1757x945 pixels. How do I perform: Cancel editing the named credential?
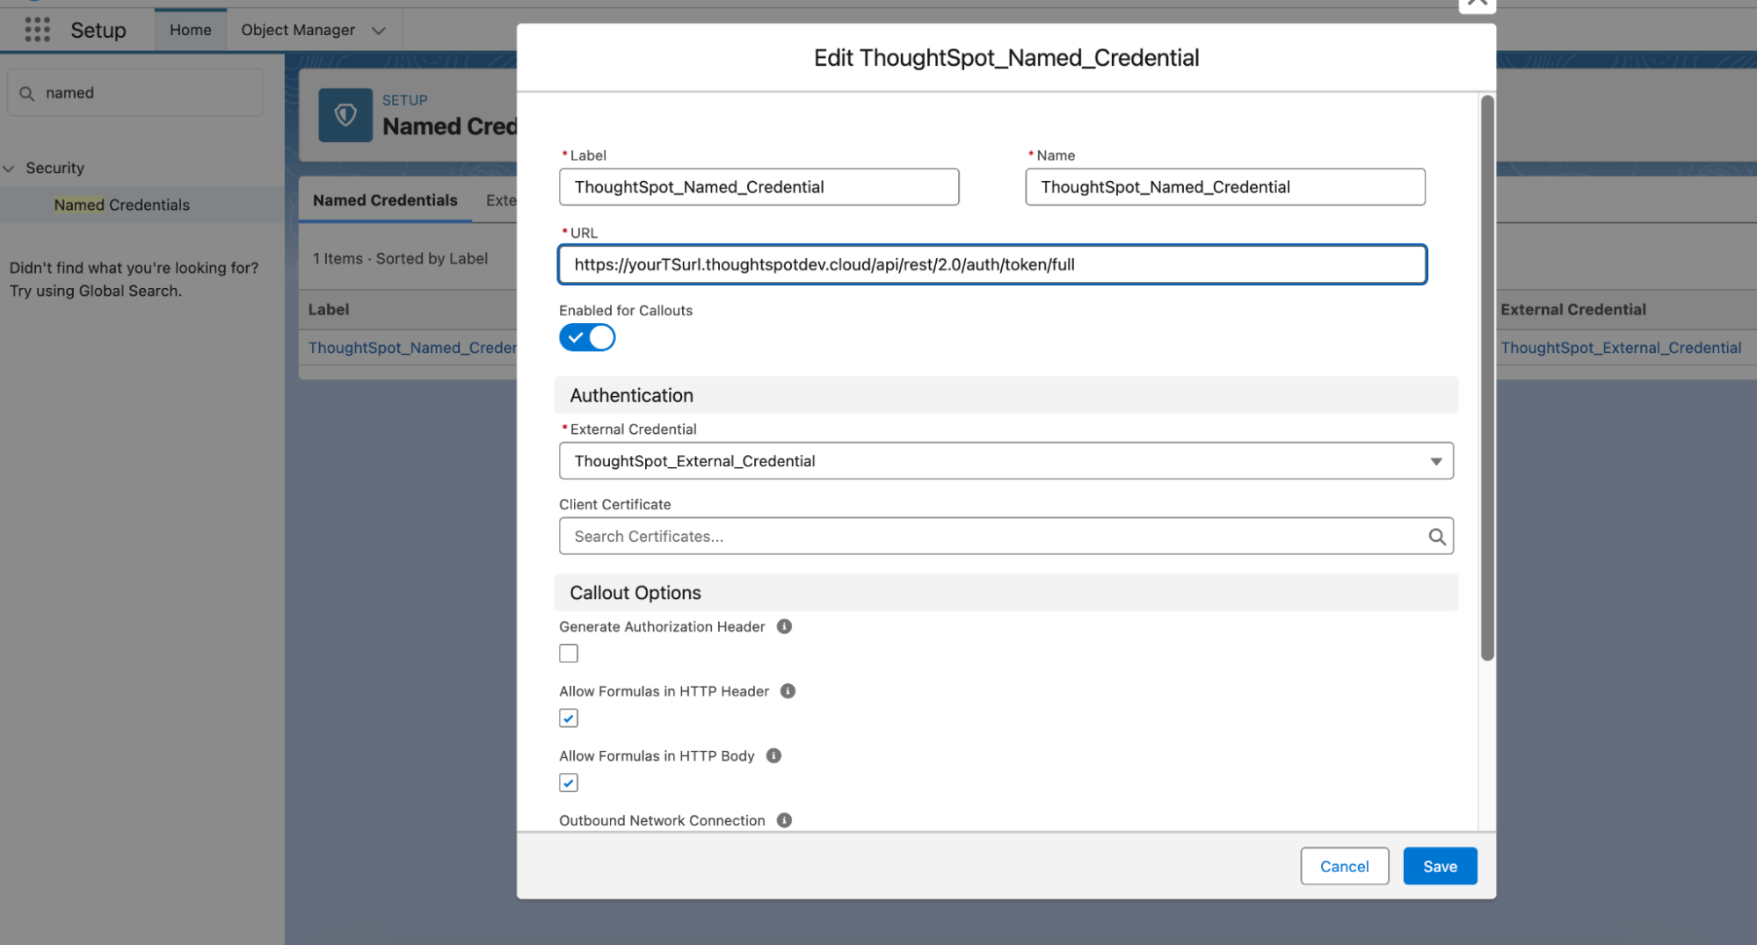[1344, 865]
